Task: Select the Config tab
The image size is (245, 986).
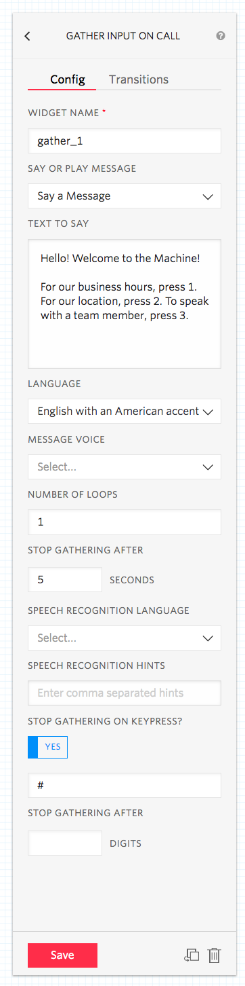Action: (68, 79)
